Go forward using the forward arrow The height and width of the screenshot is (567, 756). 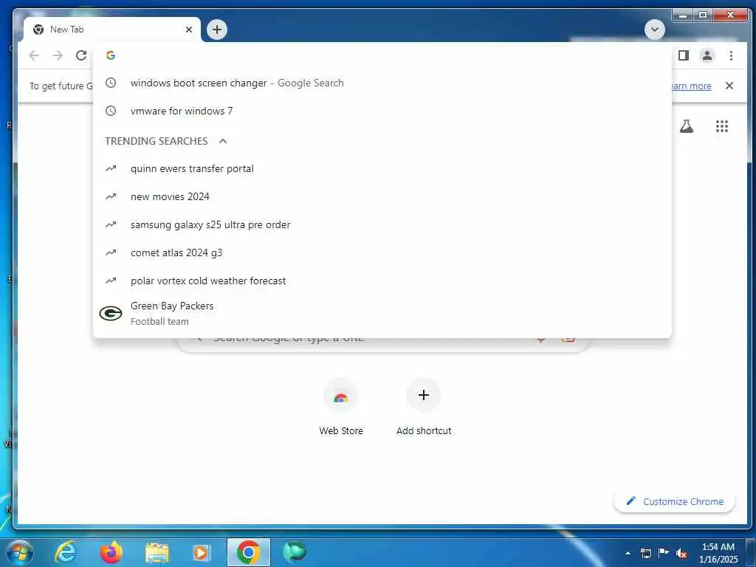58,55
